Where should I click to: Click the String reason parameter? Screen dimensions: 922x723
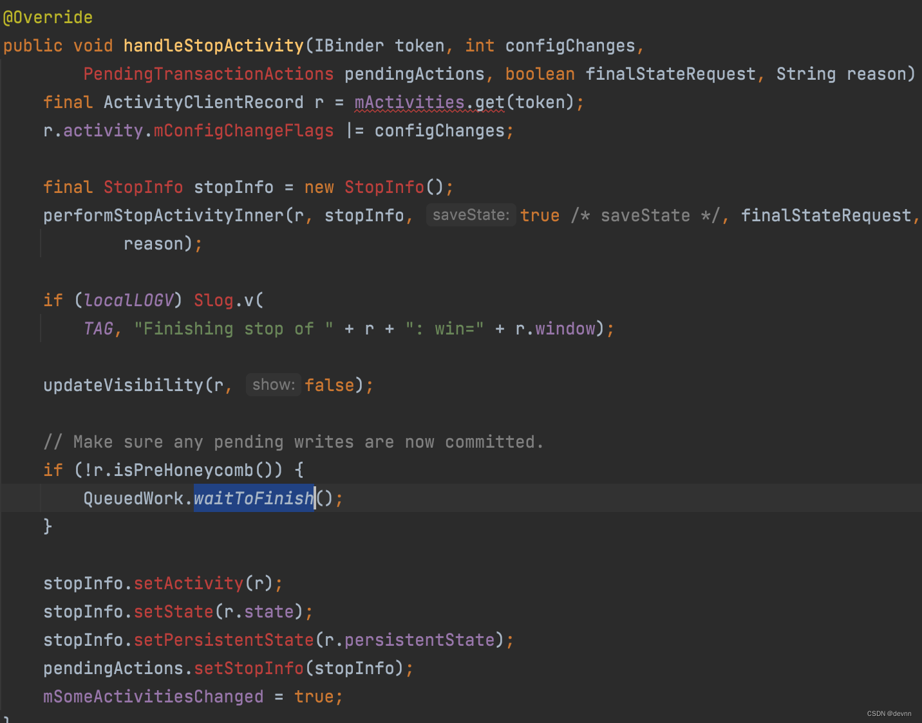841,74
